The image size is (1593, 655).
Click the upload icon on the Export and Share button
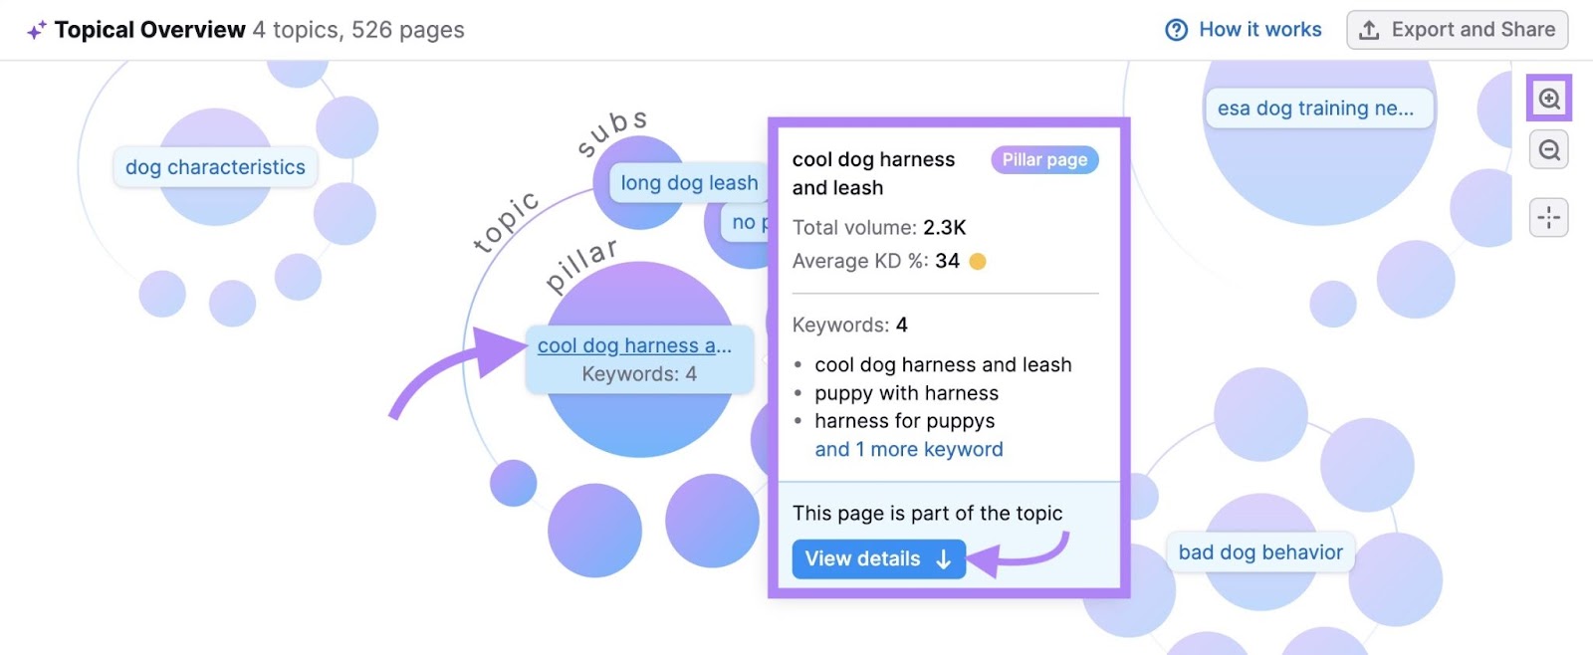pyautogui.click(x=1370, y=30)
